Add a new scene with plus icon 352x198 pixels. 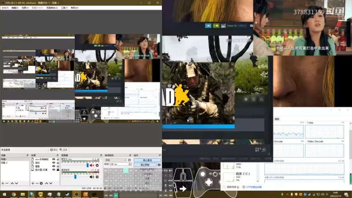pos(3,183)
